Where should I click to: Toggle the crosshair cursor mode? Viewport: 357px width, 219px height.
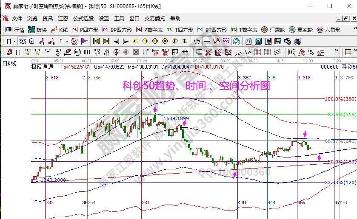(x=207, y=41)
